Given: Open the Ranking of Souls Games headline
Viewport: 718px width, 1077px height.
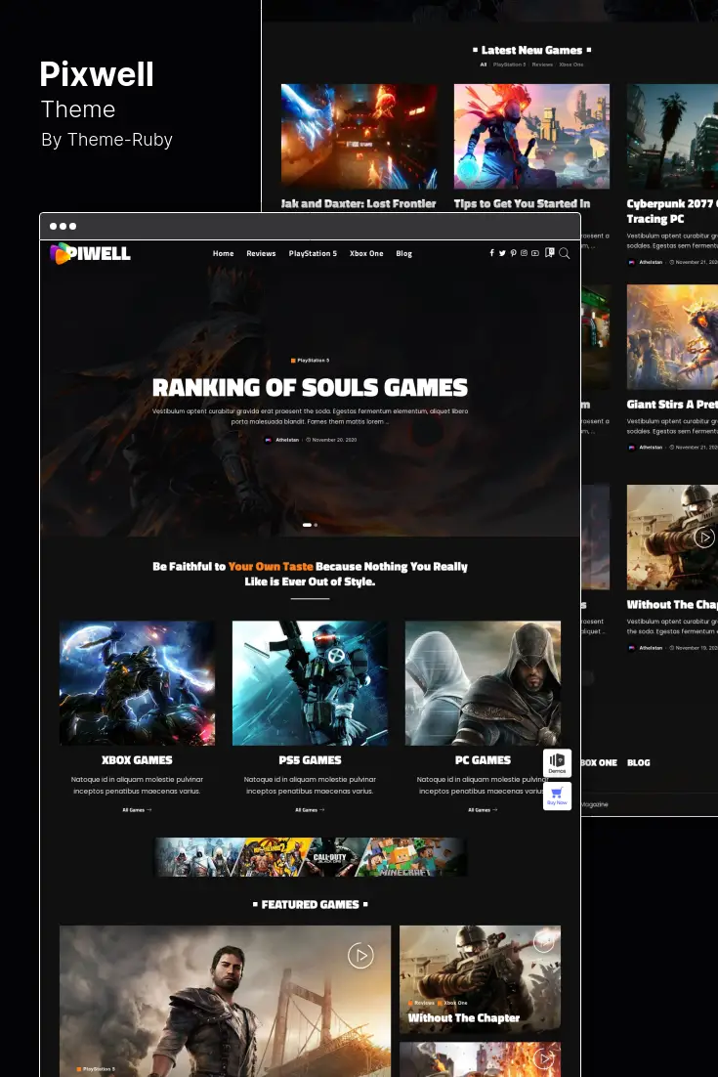Looking at the screenshot, I should click(311, 387).
